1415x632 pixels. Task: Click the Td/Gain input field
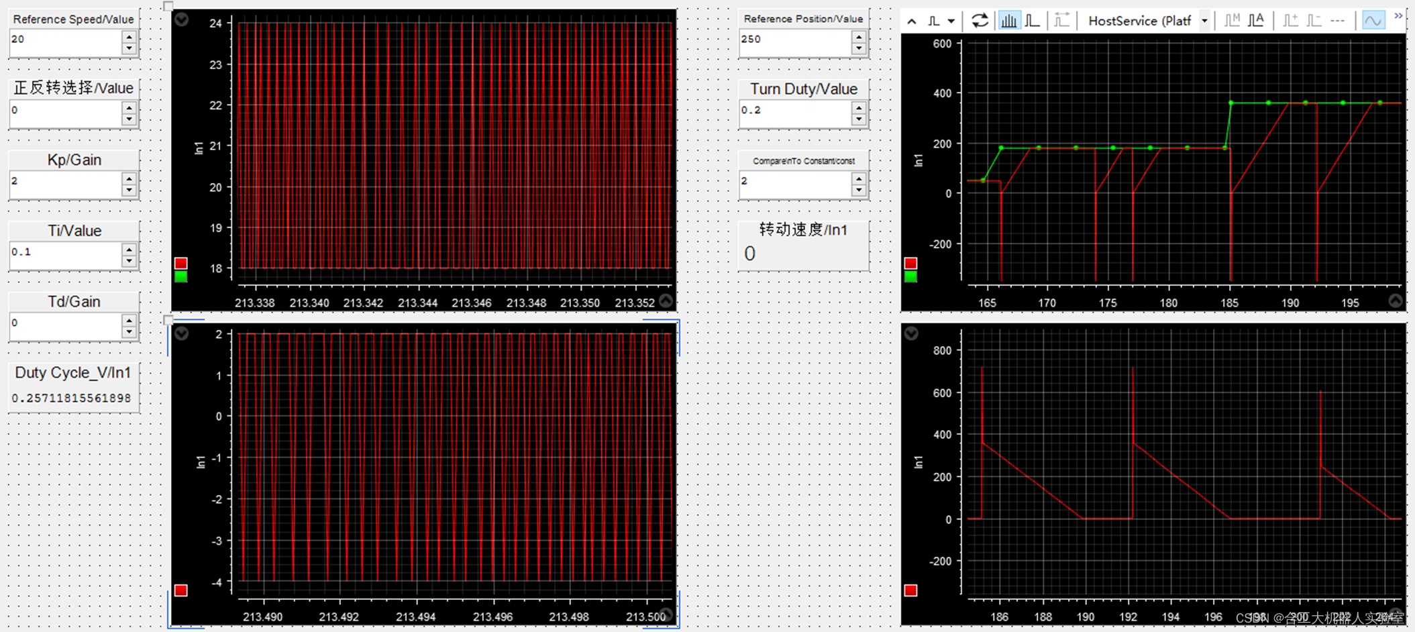(x=66, y=327)
